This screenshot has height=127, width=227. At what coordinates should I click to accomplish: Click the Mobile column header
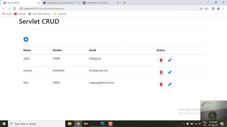pos(57,50)
